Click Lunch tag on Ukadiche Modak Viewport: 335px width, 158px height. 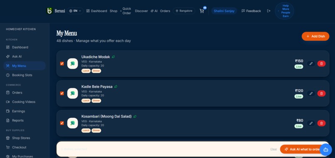click(x=86, y=71)
